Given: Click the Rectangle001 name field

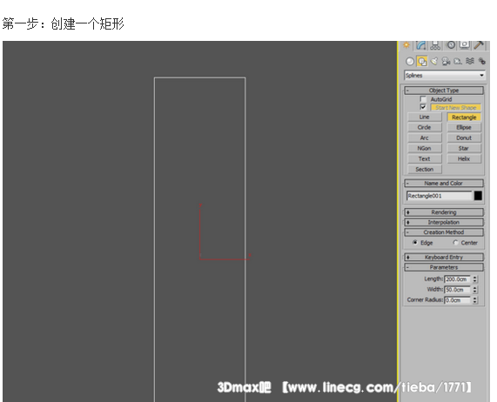Looking at the screenshot, I should (x=440, y=196).
